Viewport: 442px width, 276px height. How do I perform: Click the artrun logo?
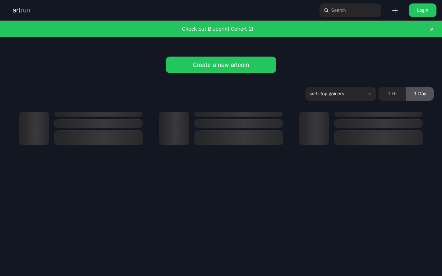21,10
